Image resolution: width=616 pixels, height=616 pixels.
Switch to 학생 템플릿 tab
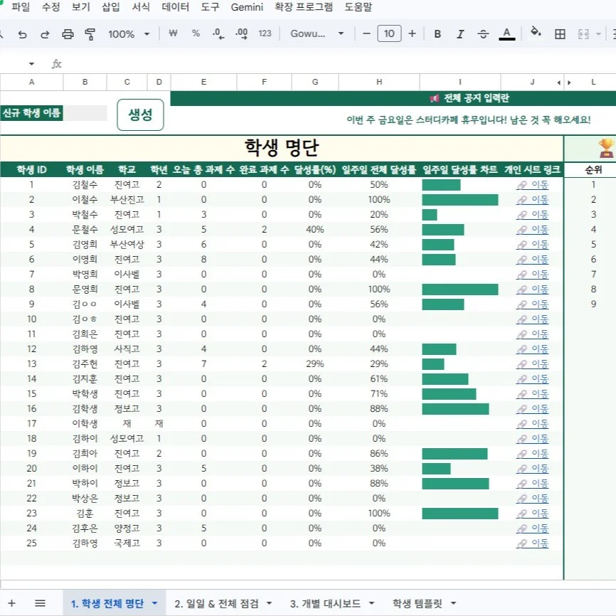[418, 603]
